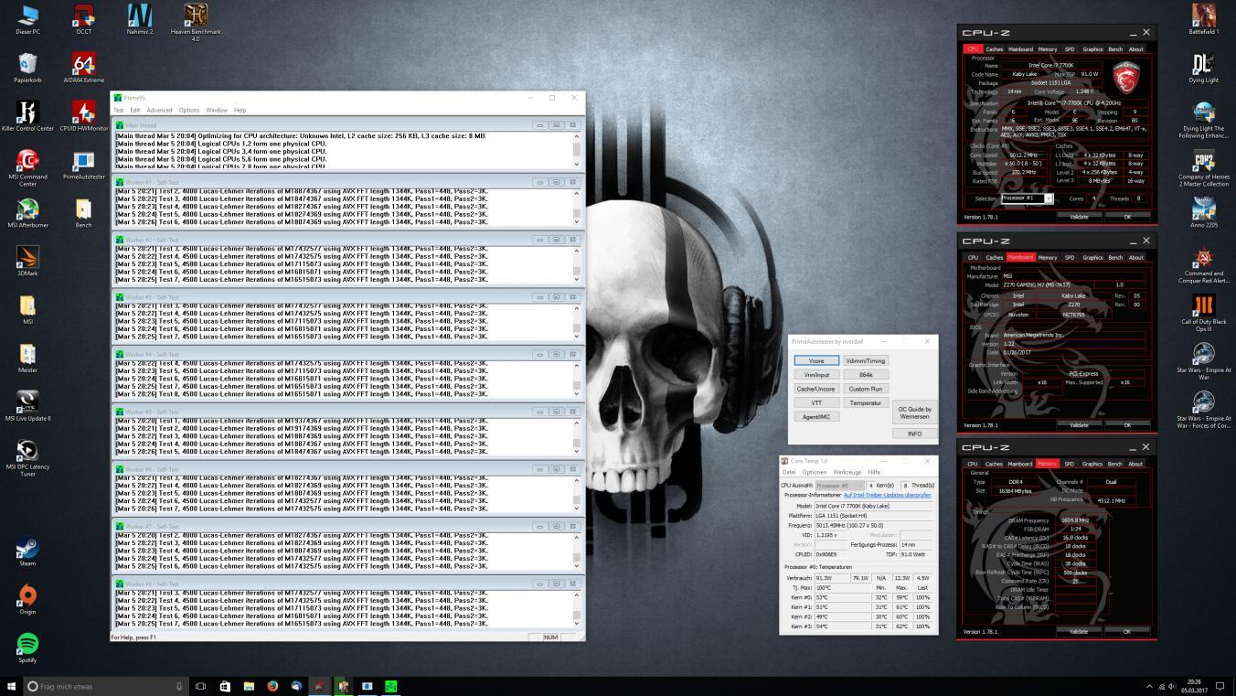Open CPUID HWMonitor desktop icon
The width and height of the screenshot is (1236, 696).
tap(84, 112)
